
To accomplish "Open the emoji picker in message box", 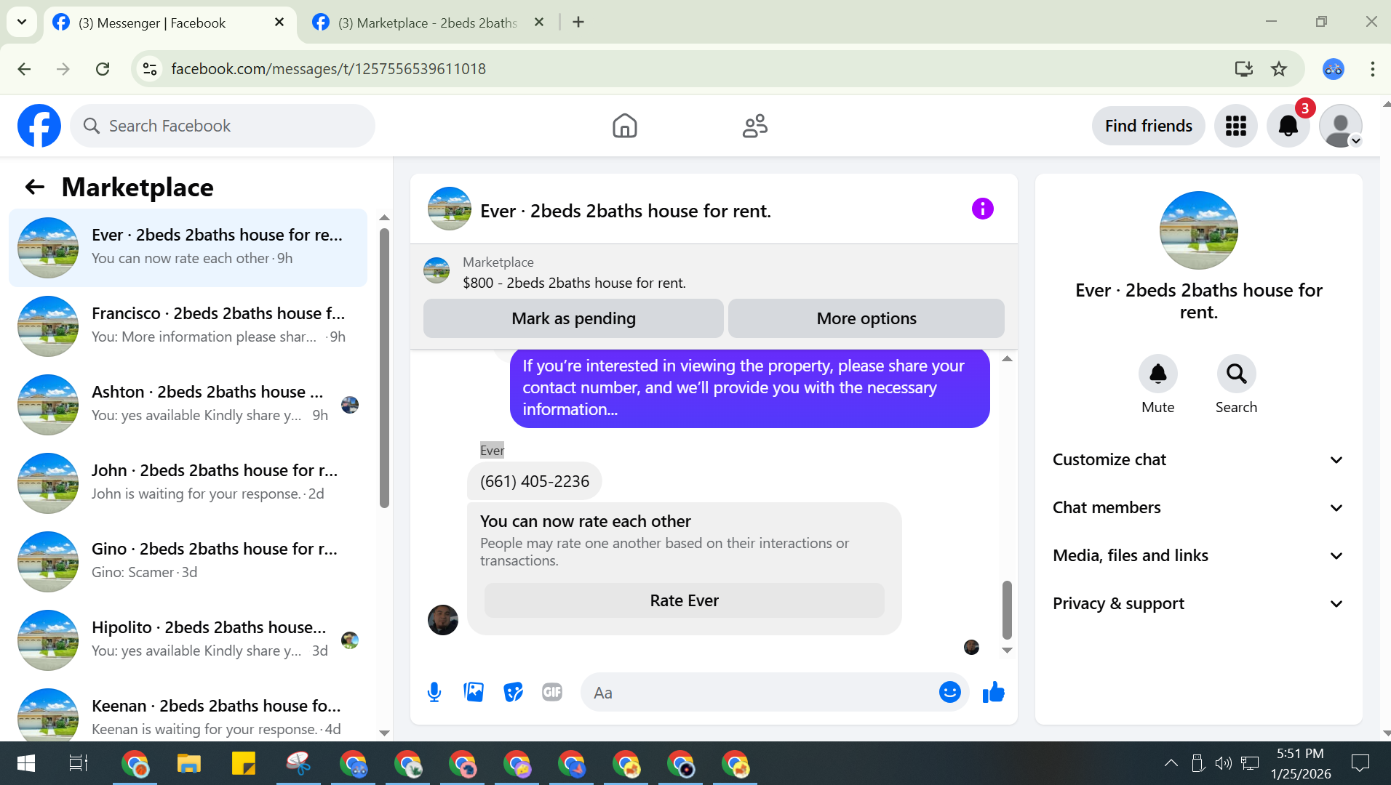I will tap(949, 693).
